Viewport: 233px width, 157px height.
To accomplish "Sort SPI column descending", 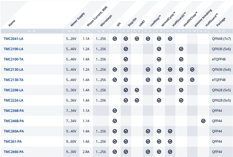I will tap(117, 31).
